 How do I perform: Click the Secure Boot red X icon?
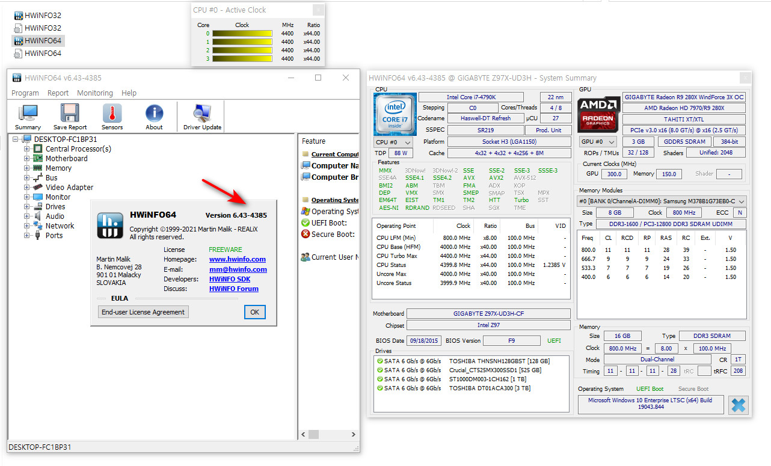(x=306, y=235)
